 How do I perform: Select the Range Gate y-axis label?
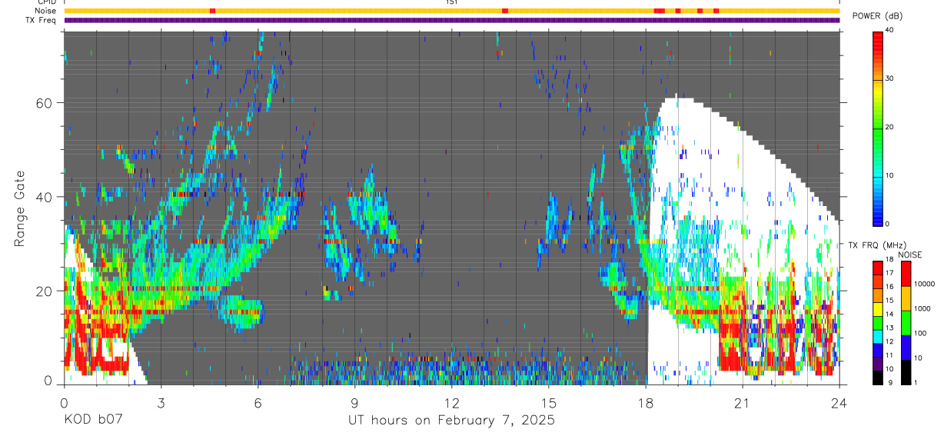(x=22, y=208)
